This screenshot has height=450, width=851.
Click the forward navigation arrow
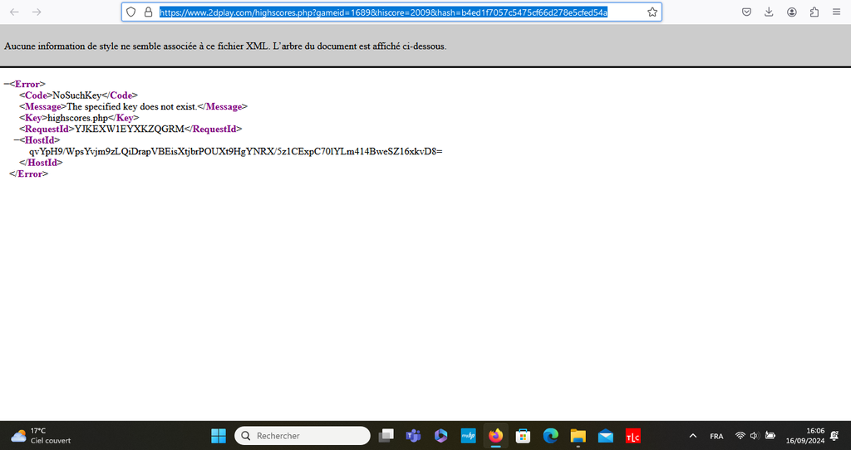(x=37, y=12)
